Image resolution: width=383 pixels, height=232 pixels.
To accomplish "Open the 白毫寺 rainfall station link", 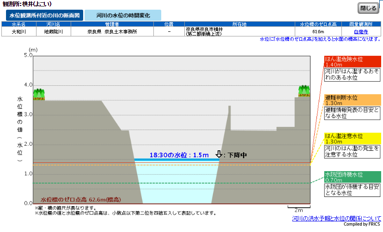I will (x=361, y=32).
